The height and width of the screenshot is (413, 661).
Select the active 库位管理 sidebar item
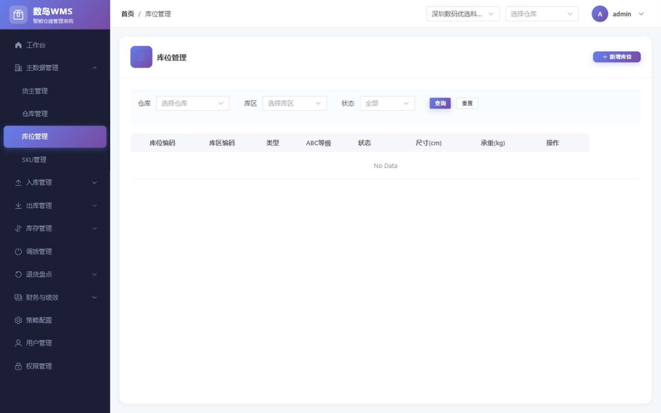[55, 137]
